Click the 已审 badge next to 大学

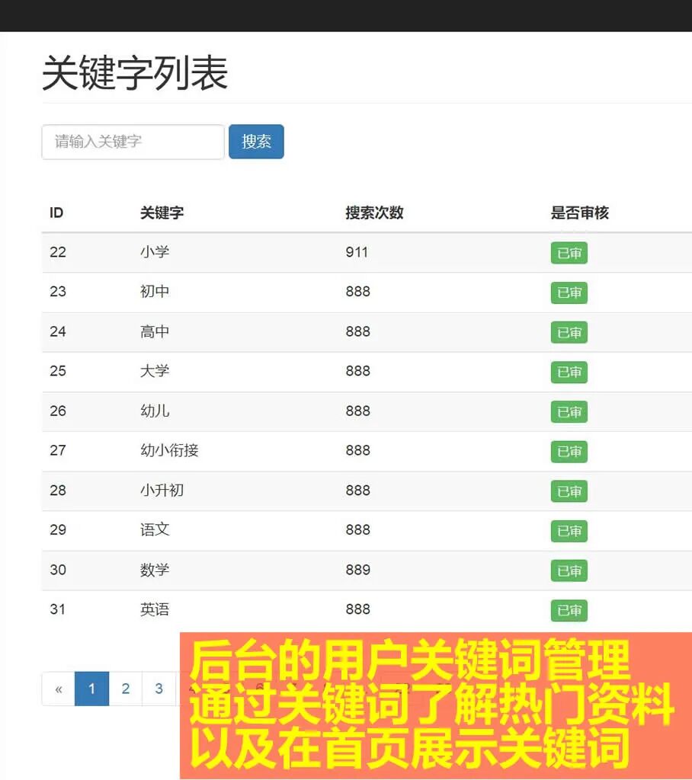pyautogui.click(x=569, y=372)
